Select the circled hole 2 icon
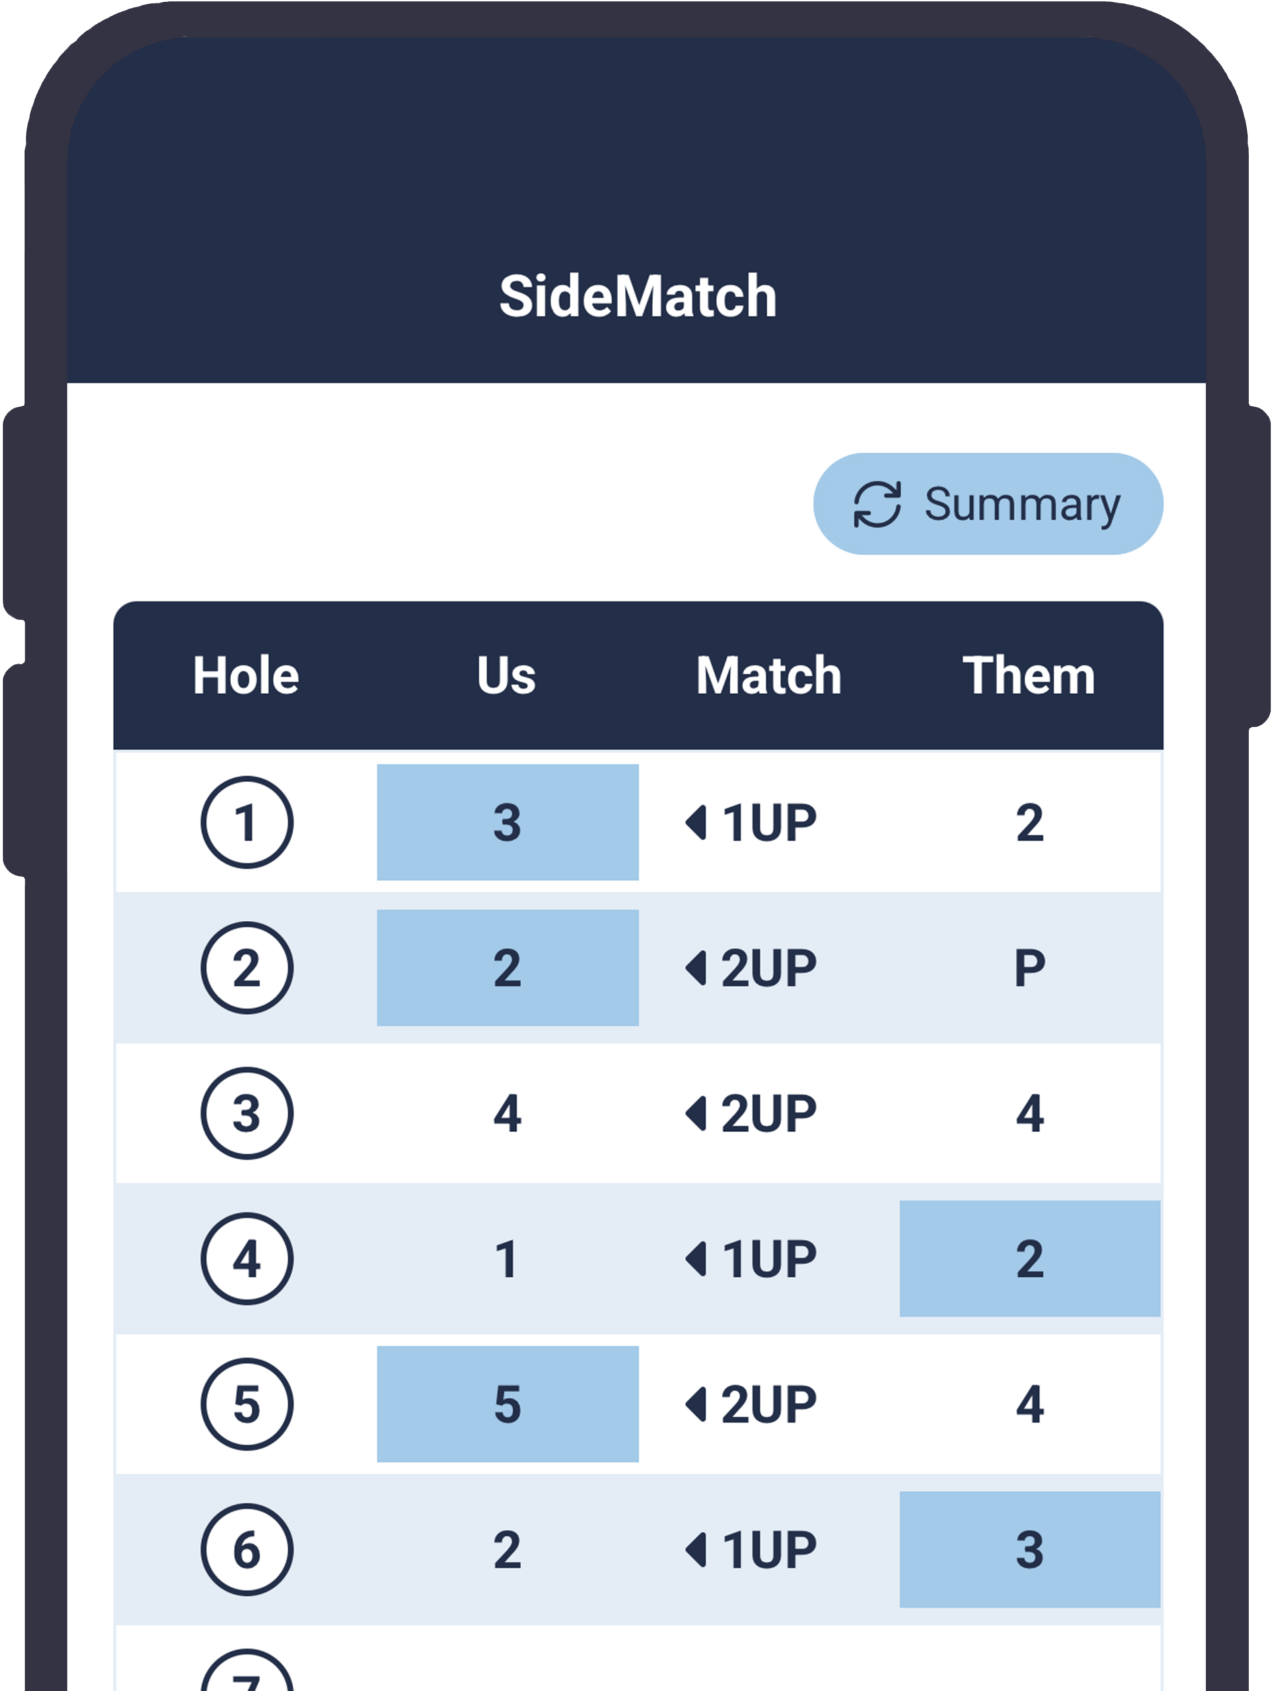1276x1691 pixels. coord(246,968)
